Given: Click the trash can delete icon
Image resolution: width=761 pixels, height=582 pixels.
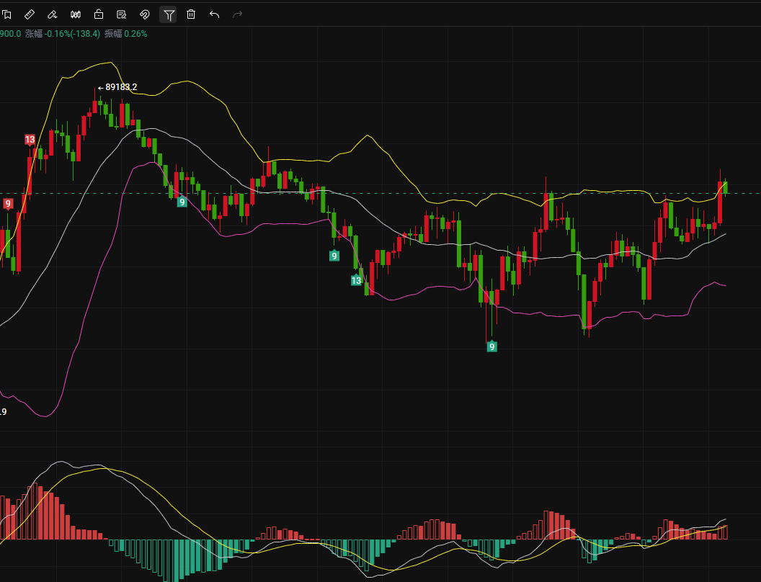Looking at the screenshot, I should click(191, 14).
